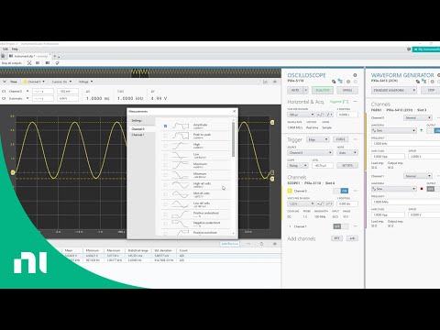The height and width of the screenshot is (330, 440).
Task: Open the trigger type Edge dropdown
Action: (318, 139)
